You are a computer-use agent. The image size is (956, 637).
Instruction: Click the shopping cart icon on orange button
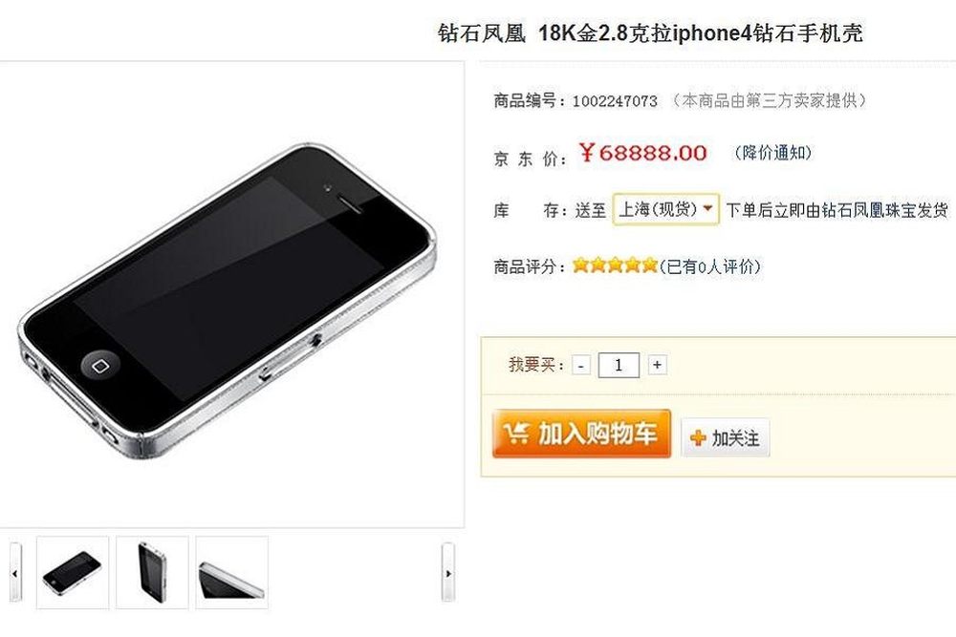click(516, 433)
